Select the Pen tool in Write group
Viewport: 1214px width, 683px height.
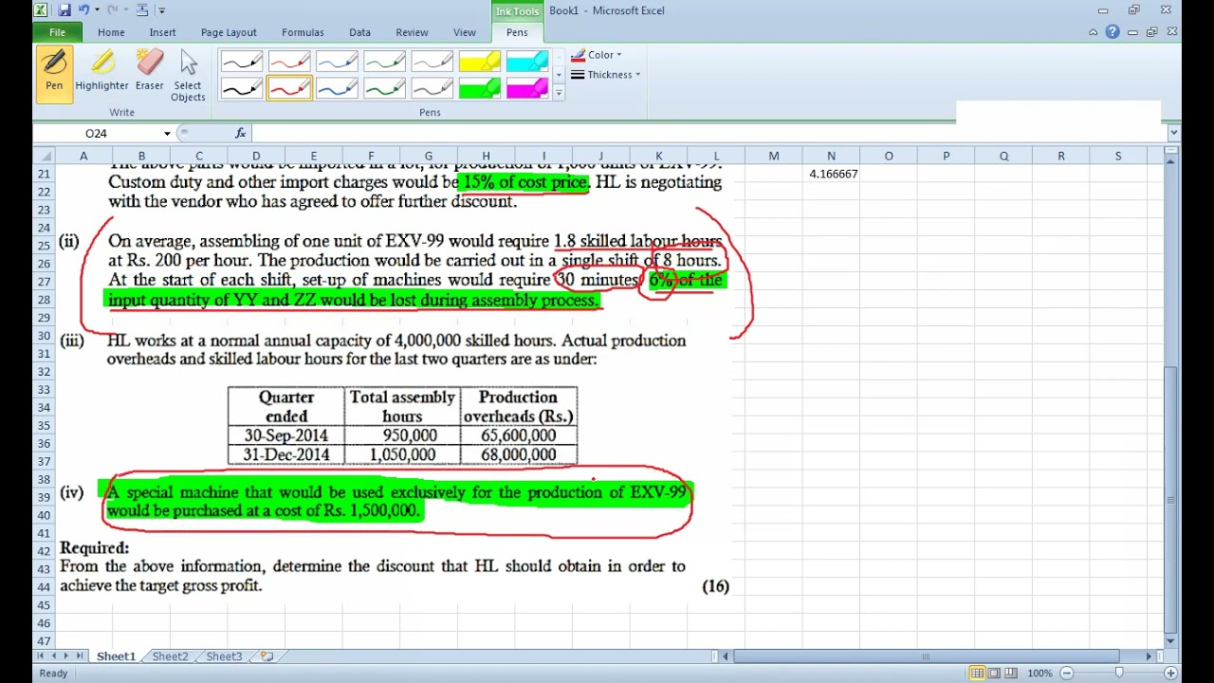pyautogui.click(x=54, y=73)
